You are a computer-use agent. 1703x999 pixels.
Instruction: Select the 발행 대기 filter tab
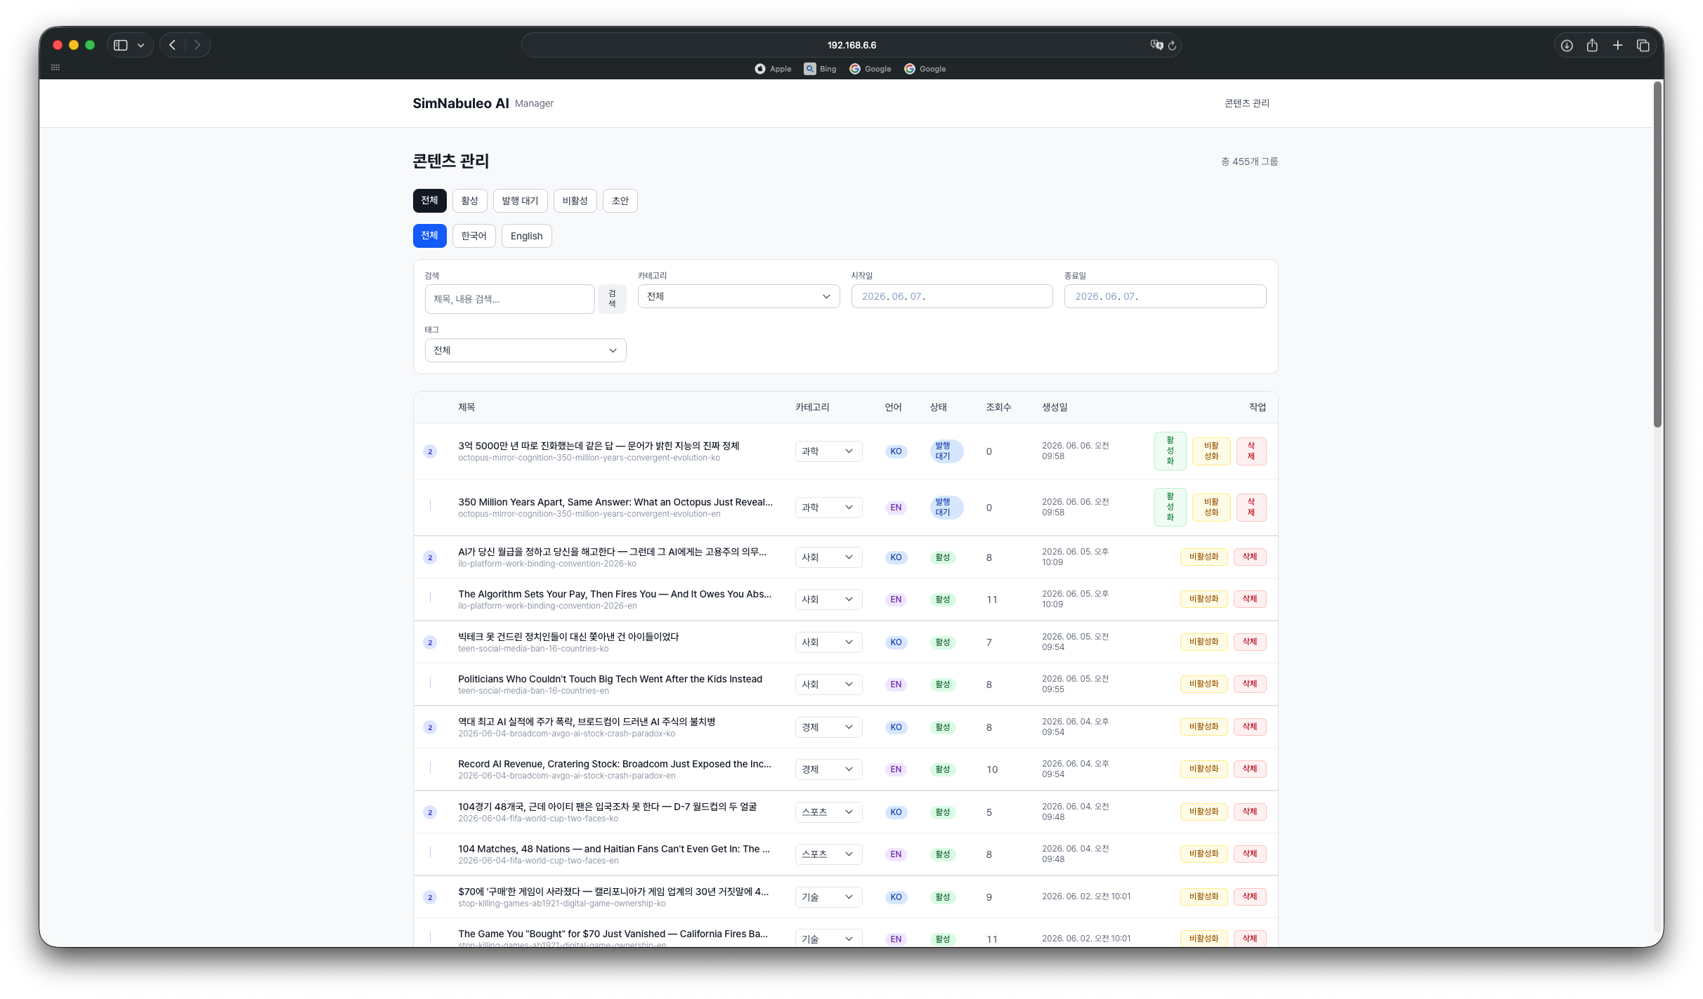[x=520, y=201]
